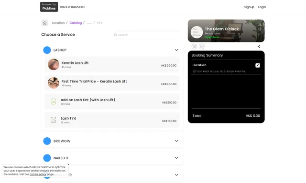Click the Instagram icon below salon banner
Image resolution: width=306 pixels, height=183 pixels.
coord(202,46)
